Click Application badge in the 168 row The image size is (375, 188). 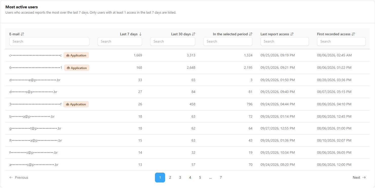click(x=77, y=68)
